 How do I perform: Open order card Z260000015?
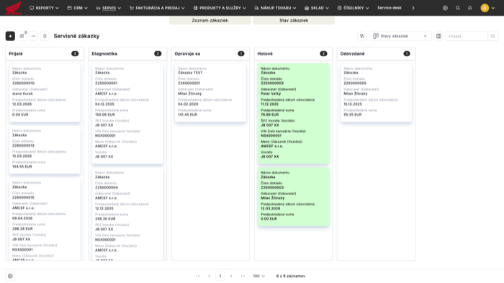point(45,219)
